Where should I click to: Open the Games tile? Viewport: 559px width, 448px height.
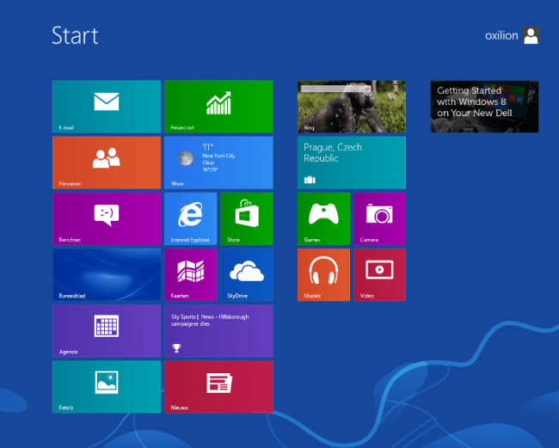pyautogui.click(x=323, y=218)
